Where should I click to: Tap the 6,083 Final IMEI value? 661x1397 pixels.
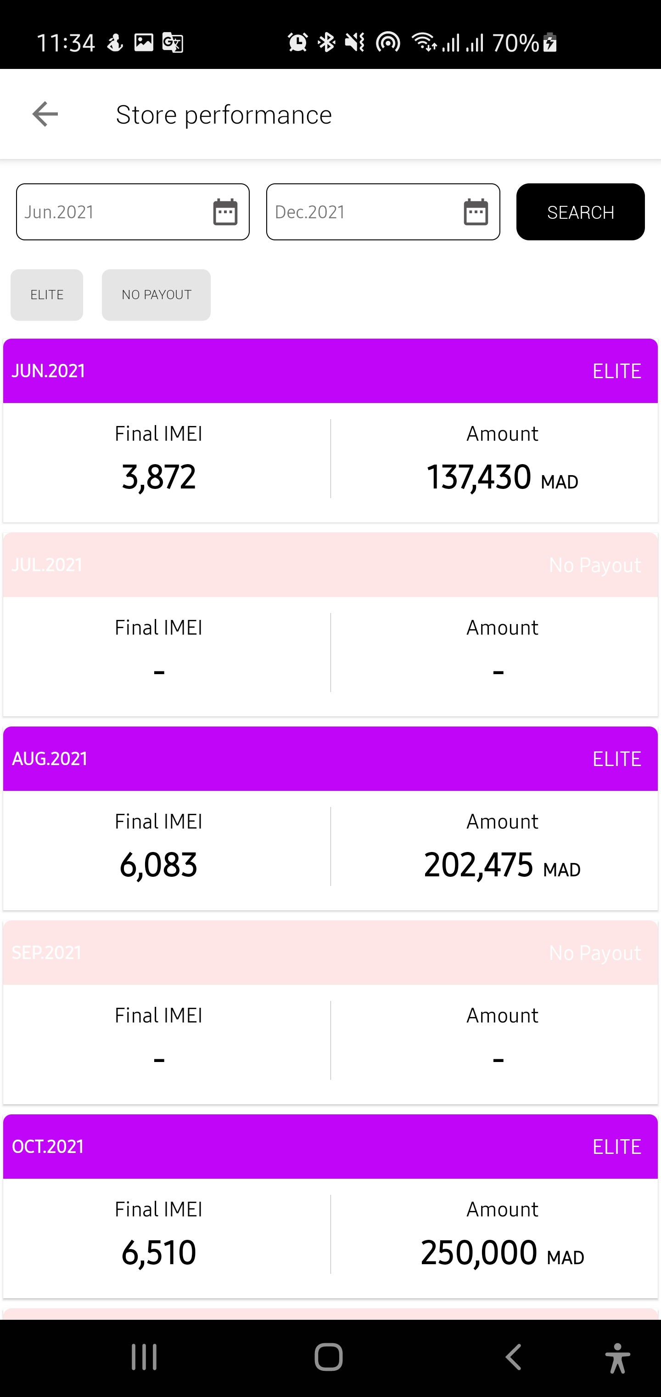click(158, 865)
